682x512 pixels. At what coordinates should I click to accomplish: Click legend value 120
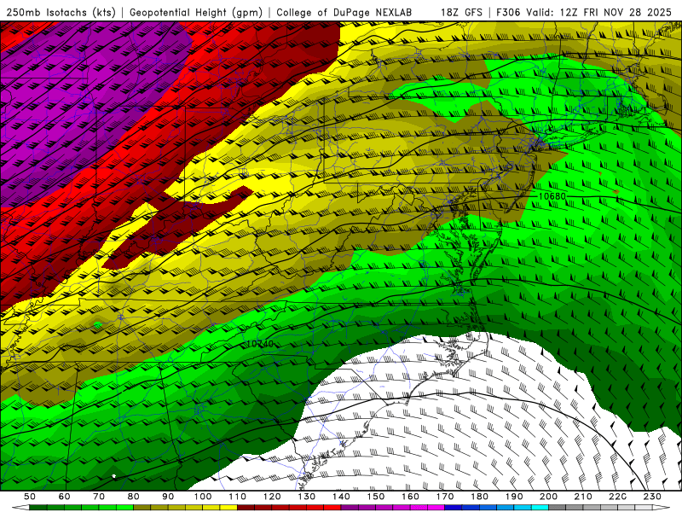pos(272,497)
